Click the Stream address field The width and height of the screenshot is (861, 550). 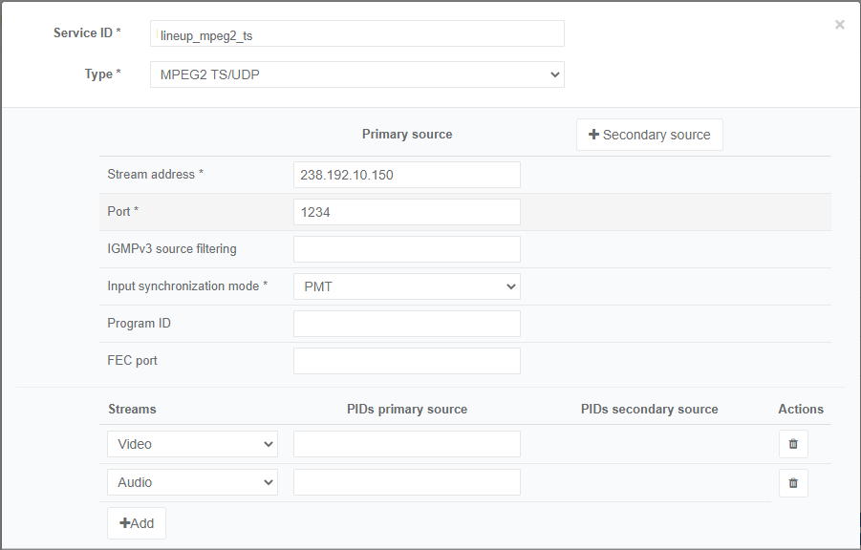[407, 175]
